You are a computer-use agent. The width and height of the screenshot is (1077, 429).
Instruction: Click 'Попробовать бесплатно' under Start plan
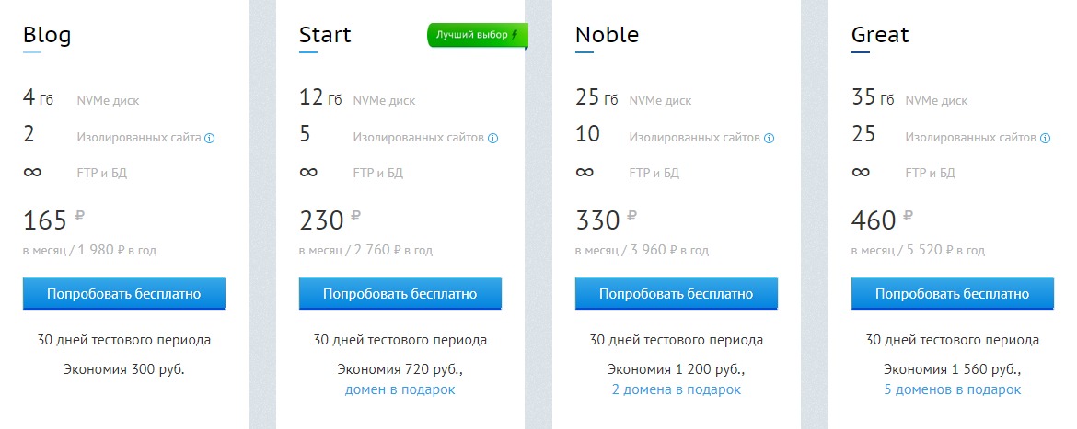400,294
